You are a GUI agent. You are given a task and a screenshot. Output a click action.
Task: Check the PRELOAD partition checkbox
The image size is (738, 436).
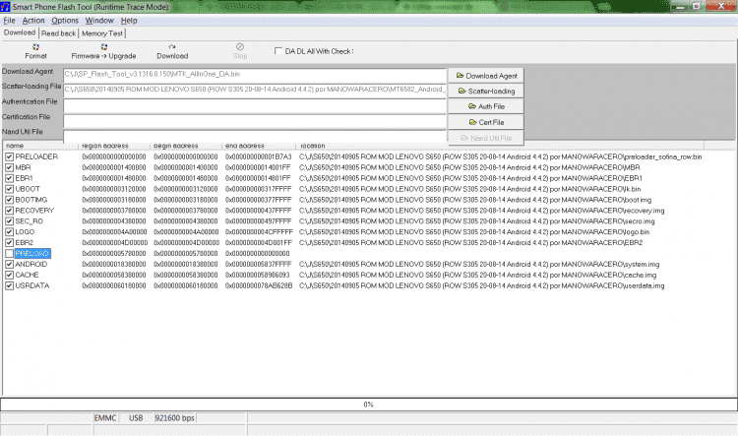[10, 253]
